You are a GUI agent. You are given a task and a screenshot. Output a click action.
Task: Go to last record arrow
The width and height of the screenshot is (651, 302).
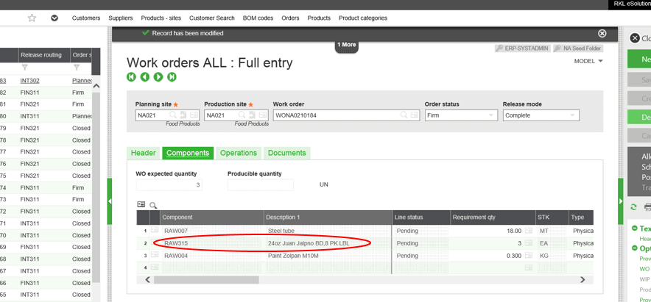tap(172, 76)
